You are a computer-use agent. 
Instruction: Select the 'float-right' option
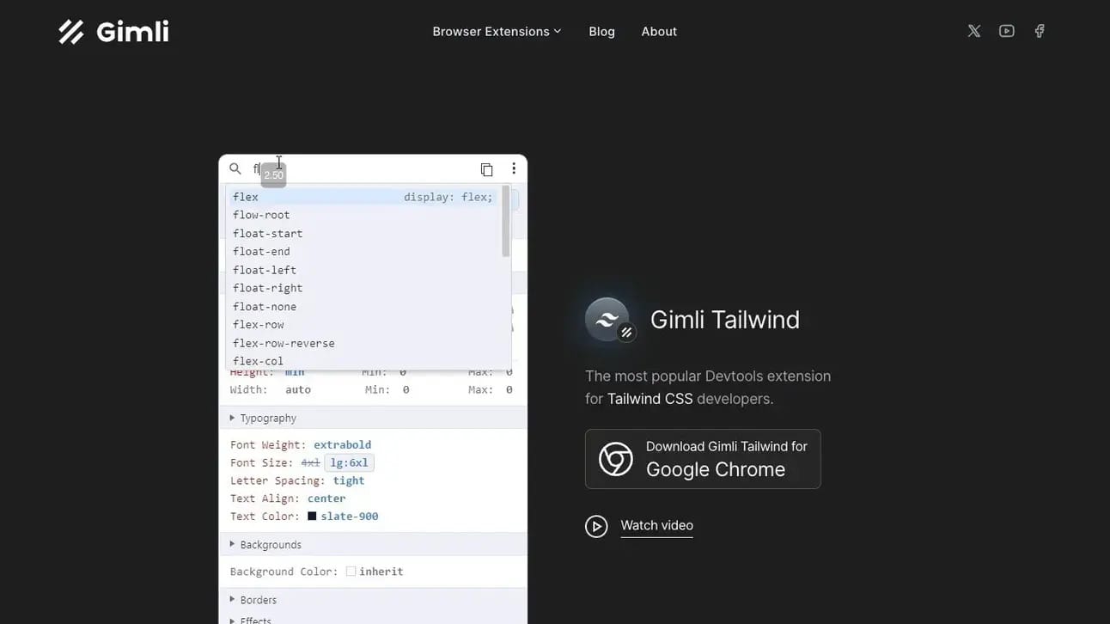pyautogui.click(x=363, y=288)
